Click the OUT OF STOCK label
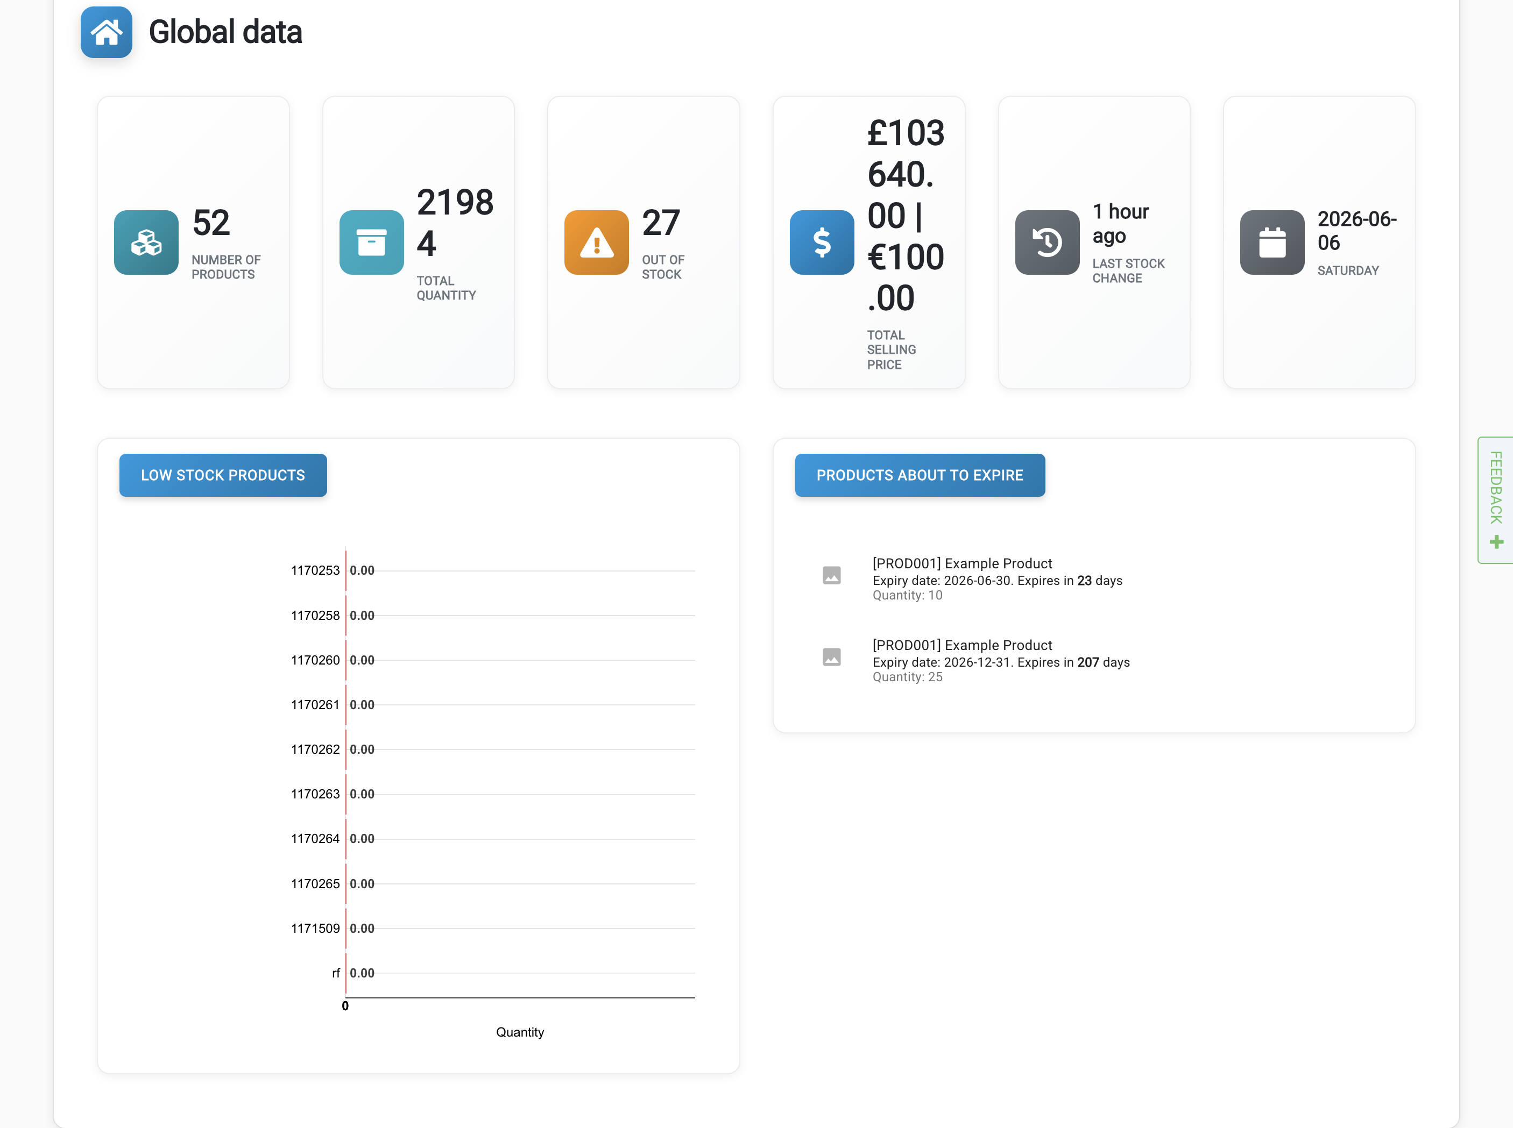Screen dimensions: 1513x1128 663,267
